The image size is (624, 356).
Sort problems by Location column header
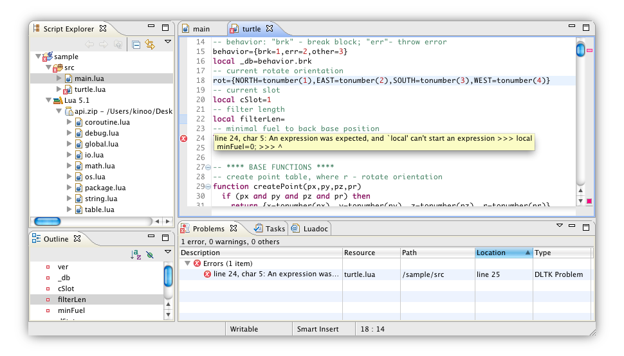pos(504,253)
